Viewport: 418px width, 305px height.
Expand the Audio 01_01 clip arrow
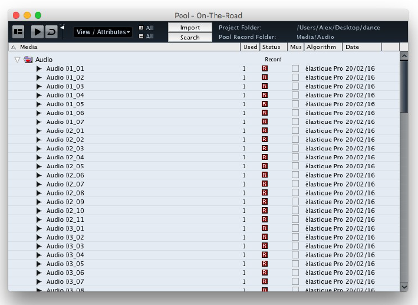point(39,68)
